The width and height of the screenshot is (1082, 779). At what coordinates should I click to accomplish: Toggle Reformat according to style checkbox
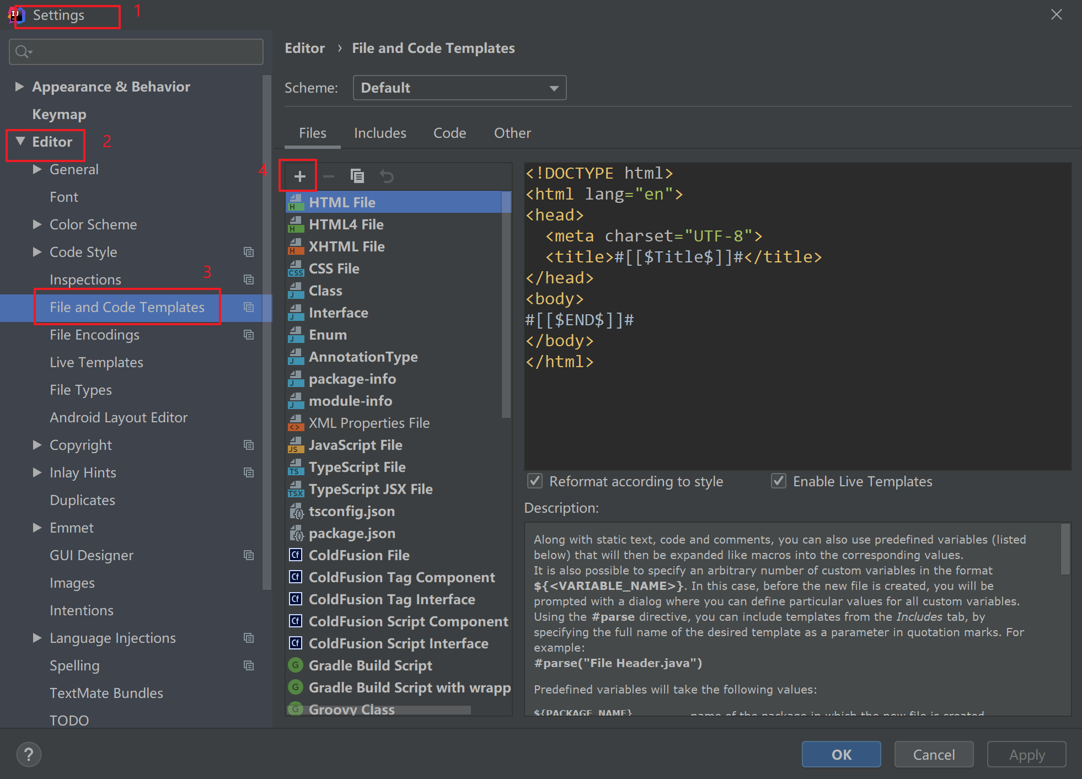click(x=534, y=481)
